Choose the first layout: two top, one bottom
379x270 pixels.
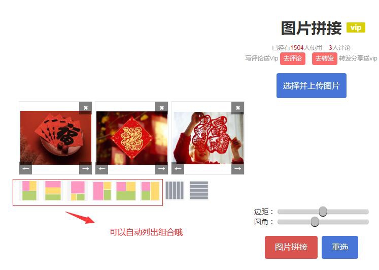(29, 191)
